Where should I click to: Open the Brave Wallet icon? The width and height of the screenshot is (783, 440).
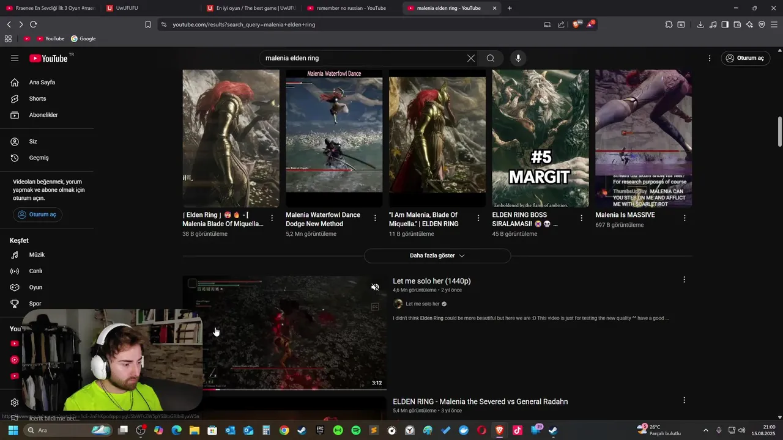(737, 24)
